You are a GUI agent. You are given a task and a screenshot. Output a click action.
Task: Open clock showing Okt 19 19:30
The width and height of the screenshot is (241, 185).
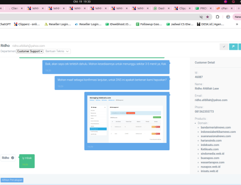[x=82, y=1]
